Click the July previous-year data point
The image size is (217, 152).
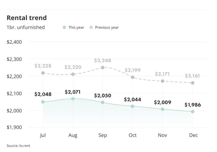click(x=43, y=73)
